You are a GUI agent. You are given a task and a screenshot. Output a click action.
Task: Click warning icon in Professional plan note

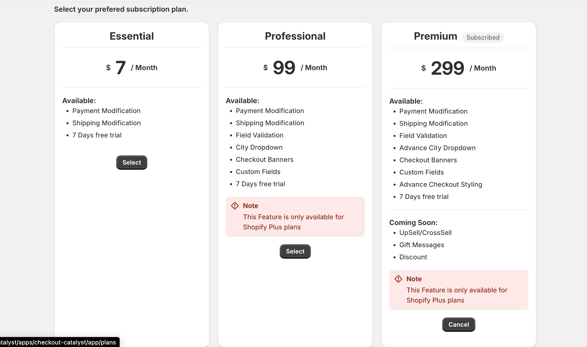coord(235,206)
